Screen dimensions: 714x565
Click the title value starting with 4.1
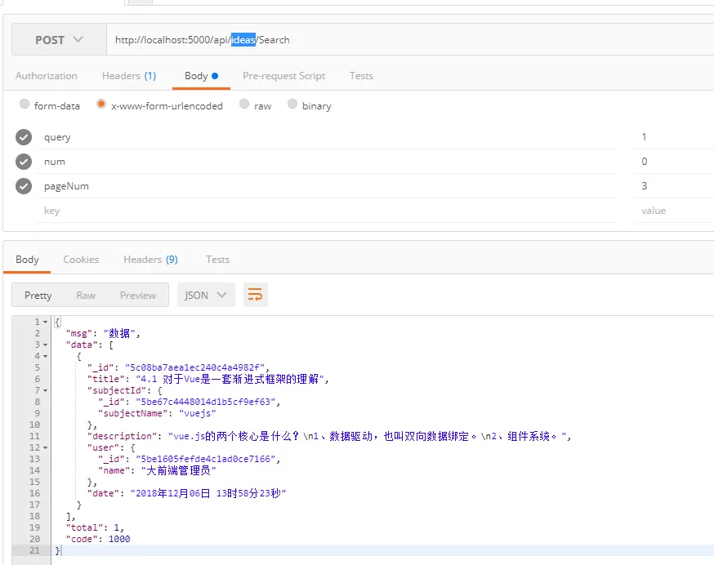[230, 379]
